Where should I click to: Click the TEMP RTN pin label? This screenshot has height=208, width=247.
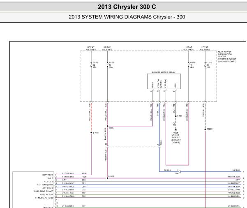click(48, 207)
